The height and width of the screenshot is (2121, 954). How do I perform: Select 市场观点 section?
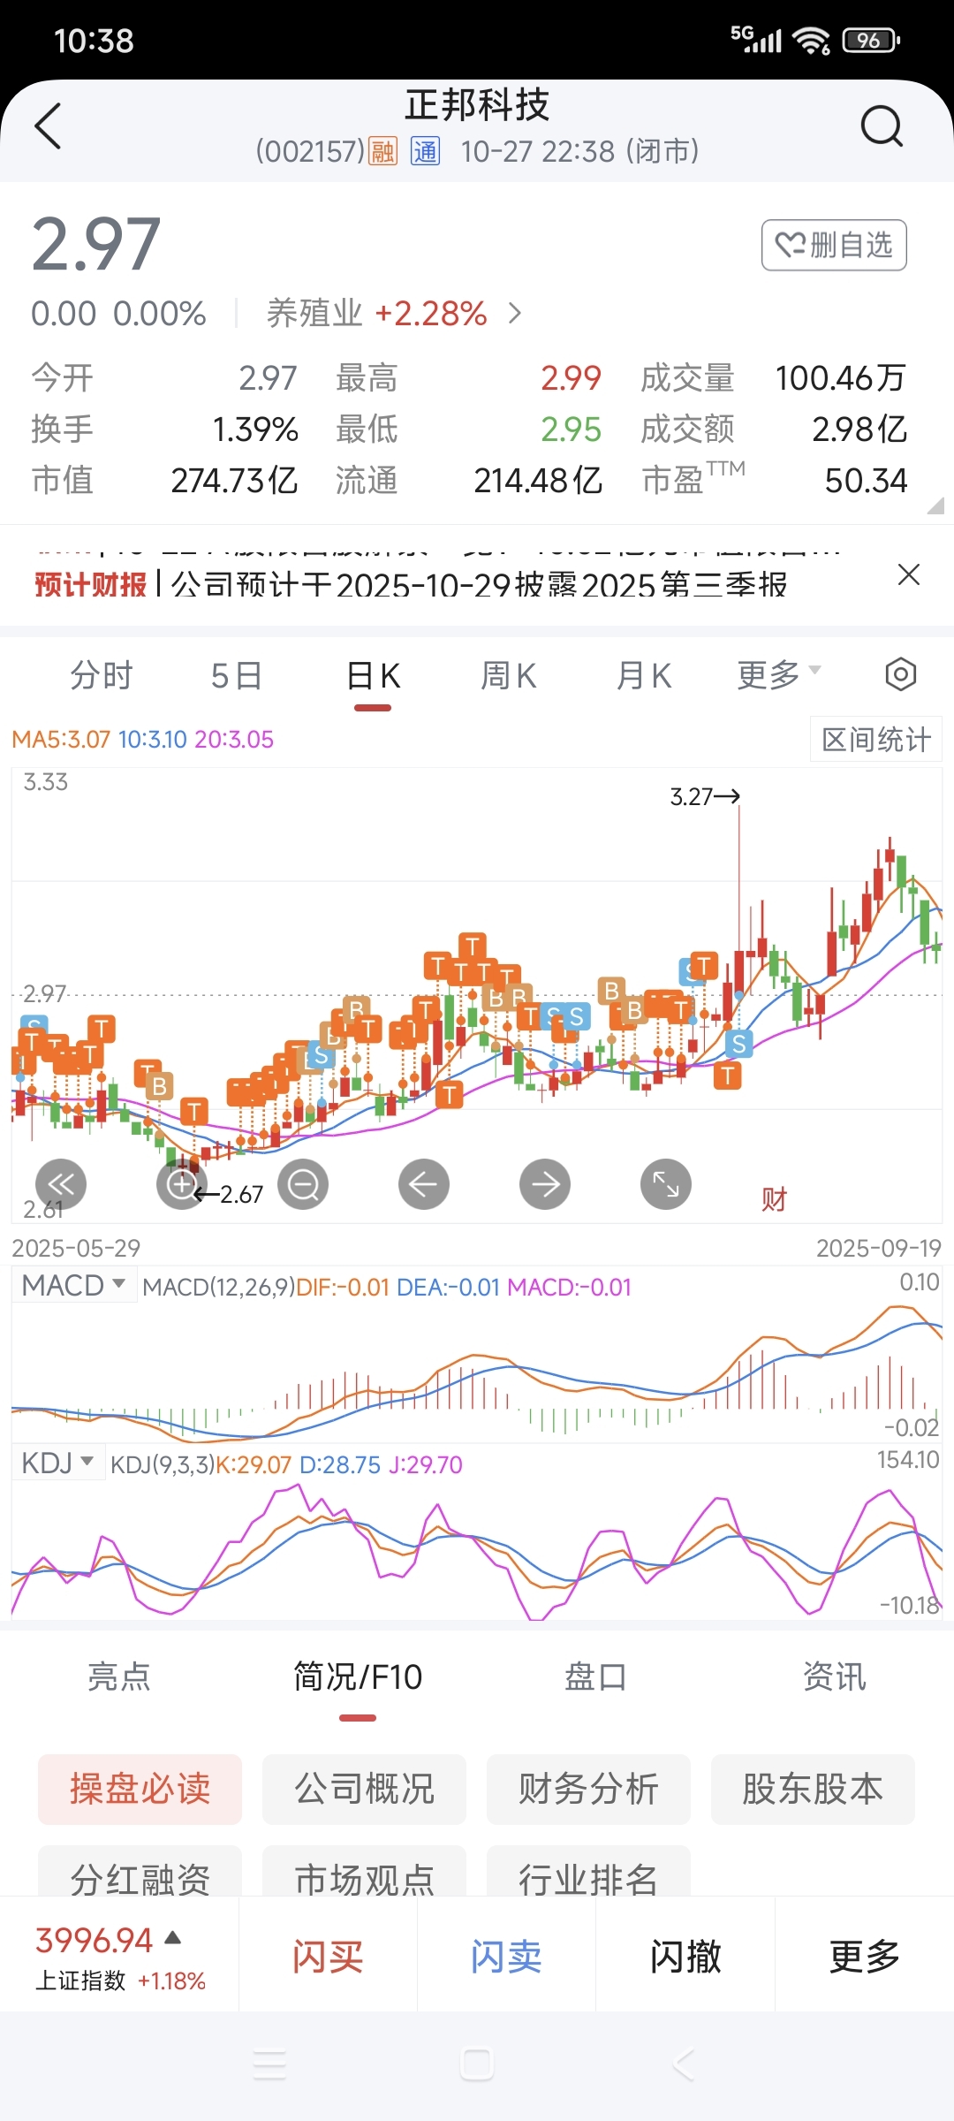coord(364,1871)
